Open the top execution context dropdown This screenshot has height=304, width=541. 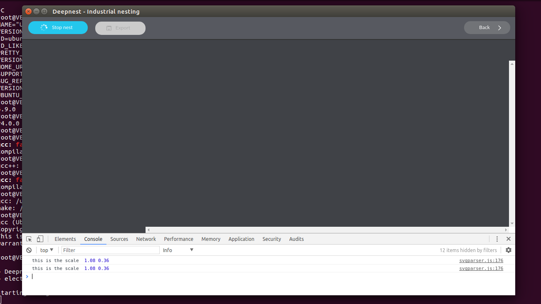47,250
